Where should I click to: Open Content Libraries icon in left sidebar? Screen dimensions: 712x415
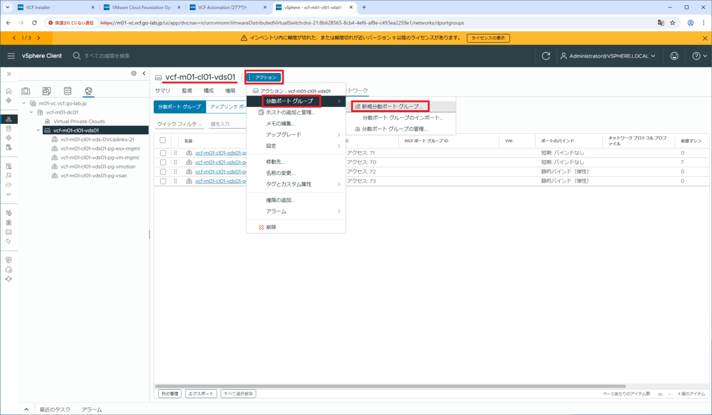[8, 129]
